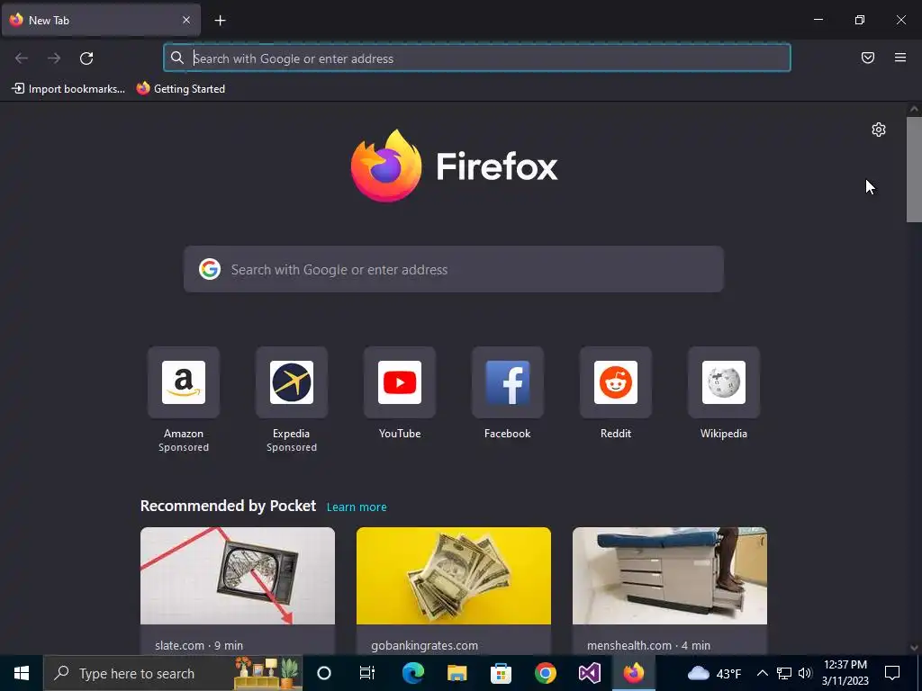Open the gobankingrates.com article thumbnail

pyautogui.click(x=454, y=576)
